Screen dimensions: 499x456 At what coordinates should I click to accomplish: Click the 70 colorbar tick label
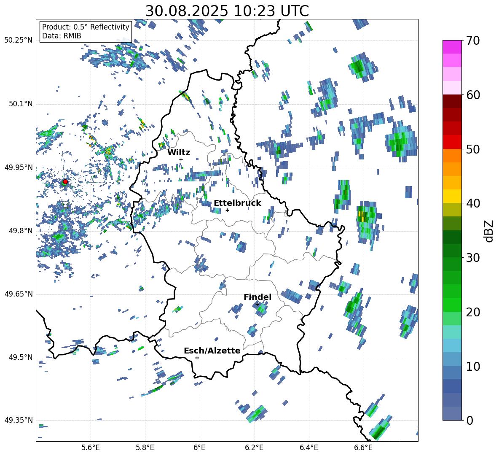point(473,41)
